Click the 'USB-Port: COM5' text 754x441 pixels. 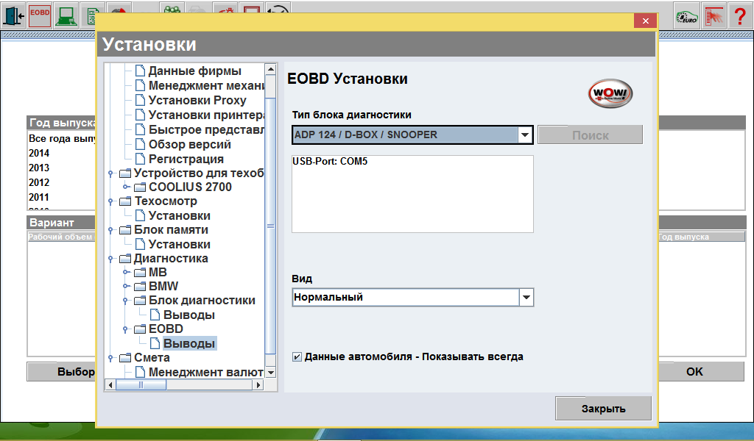pyautogui.click(x=330, y=162)
